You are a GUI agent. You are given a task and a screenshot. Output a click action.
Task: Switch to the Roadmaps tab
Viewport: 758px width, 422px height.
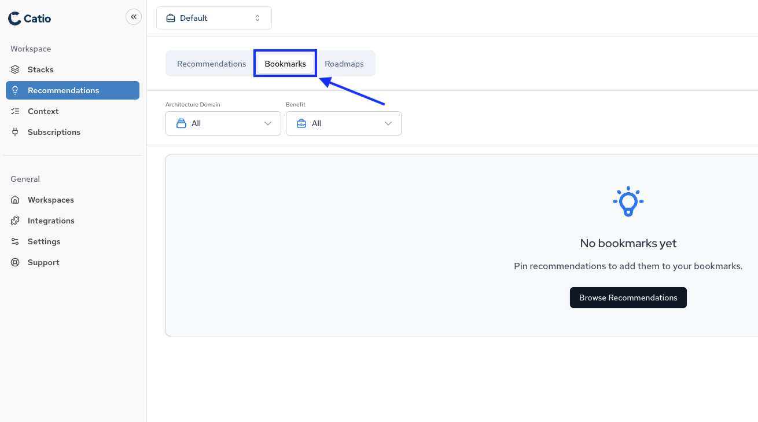344,63
